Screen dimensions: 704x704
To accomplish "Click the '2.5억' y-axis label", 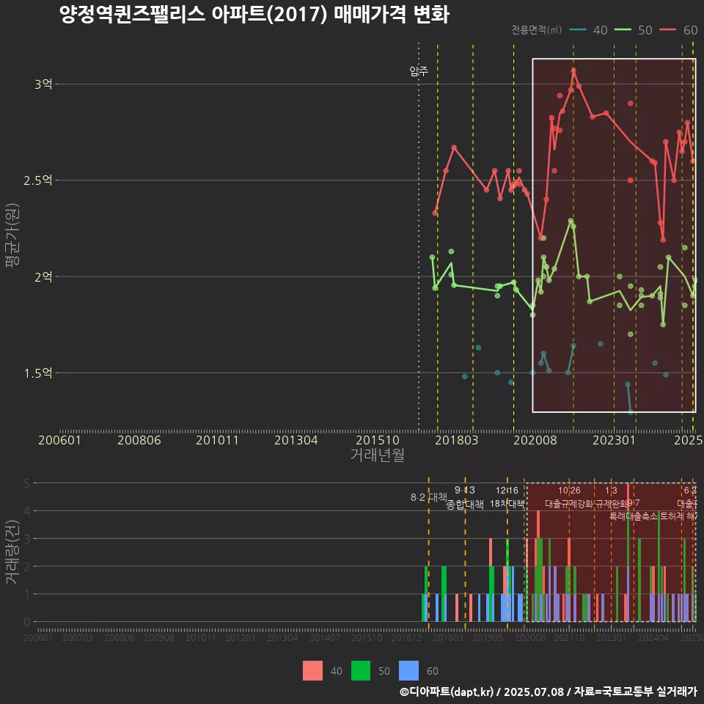I will [x=37, y=180].
